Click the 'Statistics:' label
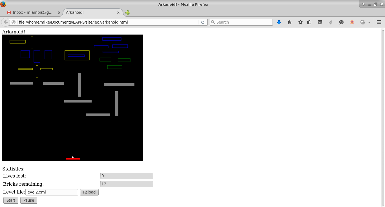The image size is (385, 207). (x=14, y=169)
